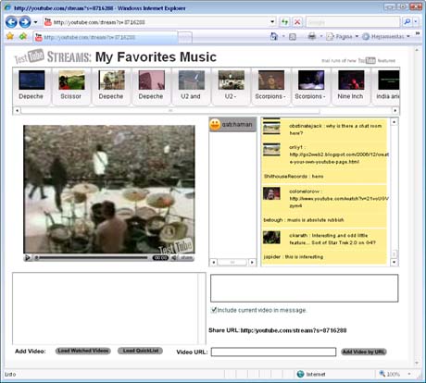Click the Video URL input field
Image resolution: width=426 pixels, height=383 pixels.
(273, 352)
